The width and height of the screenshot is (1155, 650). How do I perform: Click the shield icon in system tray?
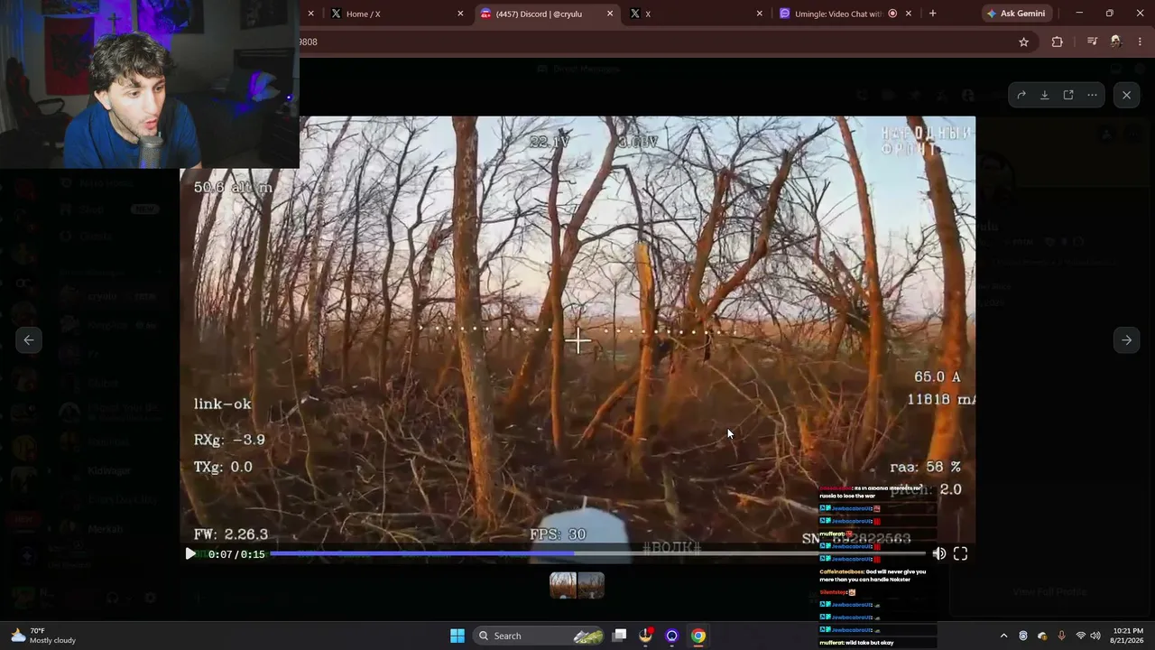(x=1023, y=636)
